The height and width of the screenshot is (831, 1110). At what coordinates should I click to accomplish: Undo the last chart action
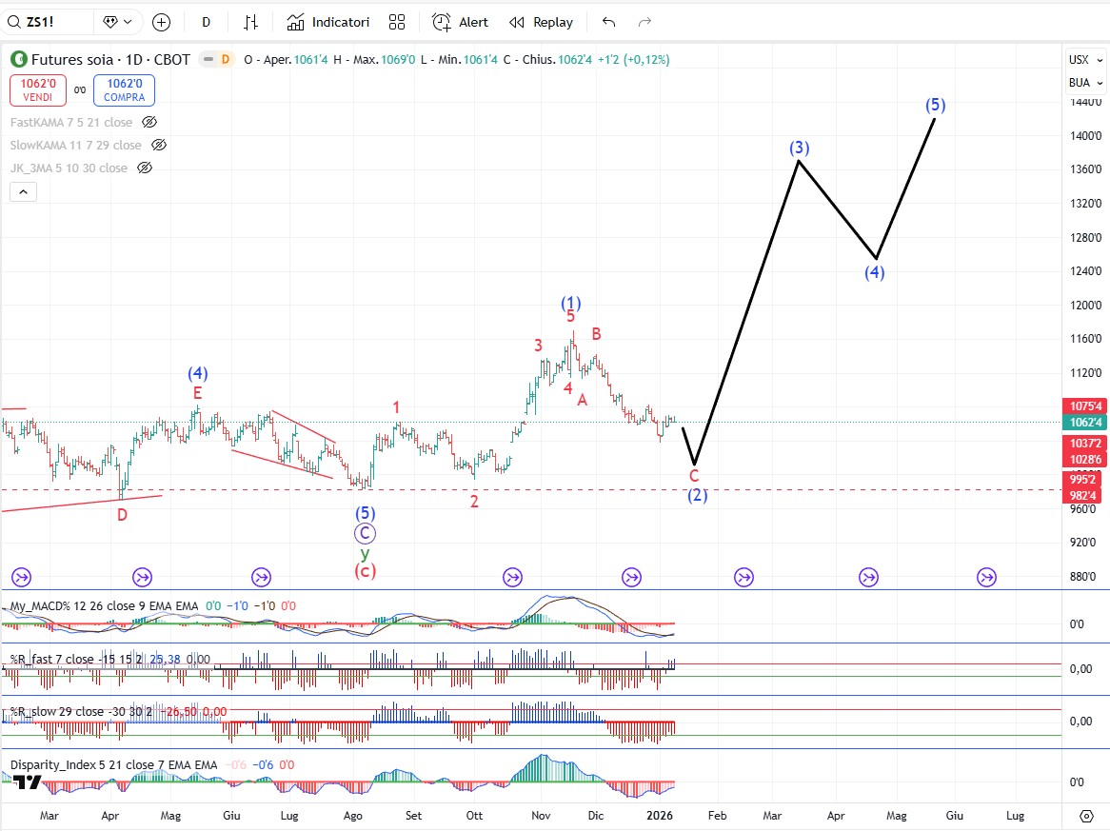pyautogui.click(x=609, y=22)
